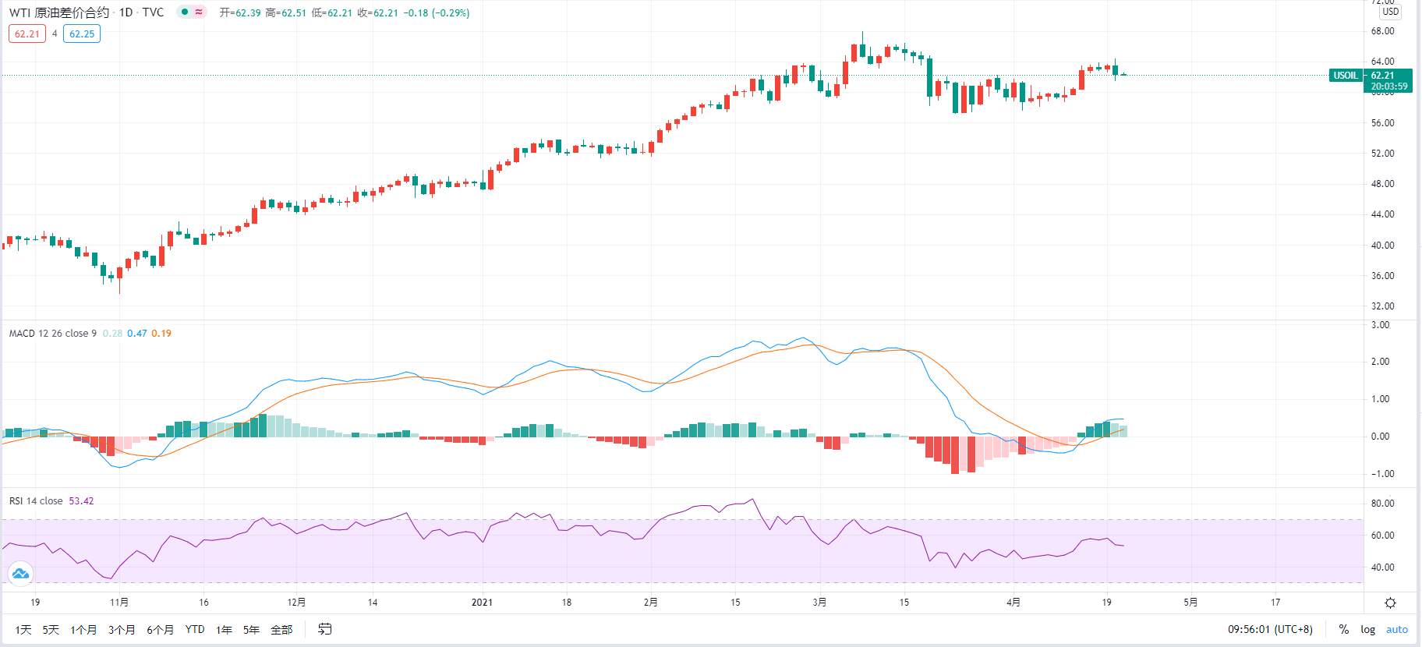The width and height of the screenshot is (1422, 647).
Task: Click the MACD histogram value 0.28
Action: pyautogui.click(x=112, y=333)
